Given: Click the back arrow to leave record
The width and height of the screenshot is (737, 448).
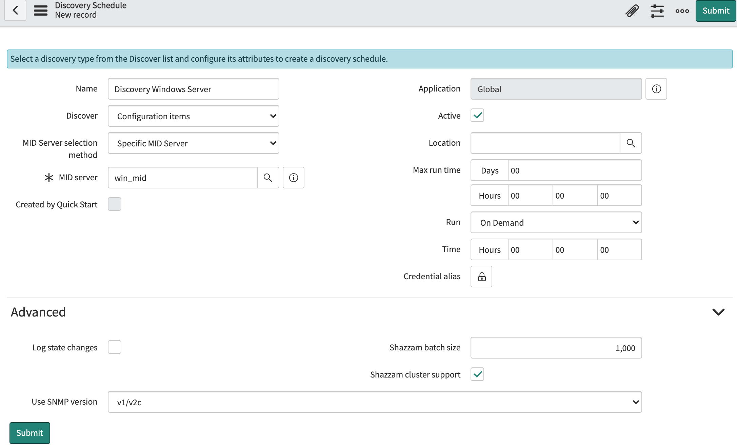Looking at the screenshot, I should 15,11.
